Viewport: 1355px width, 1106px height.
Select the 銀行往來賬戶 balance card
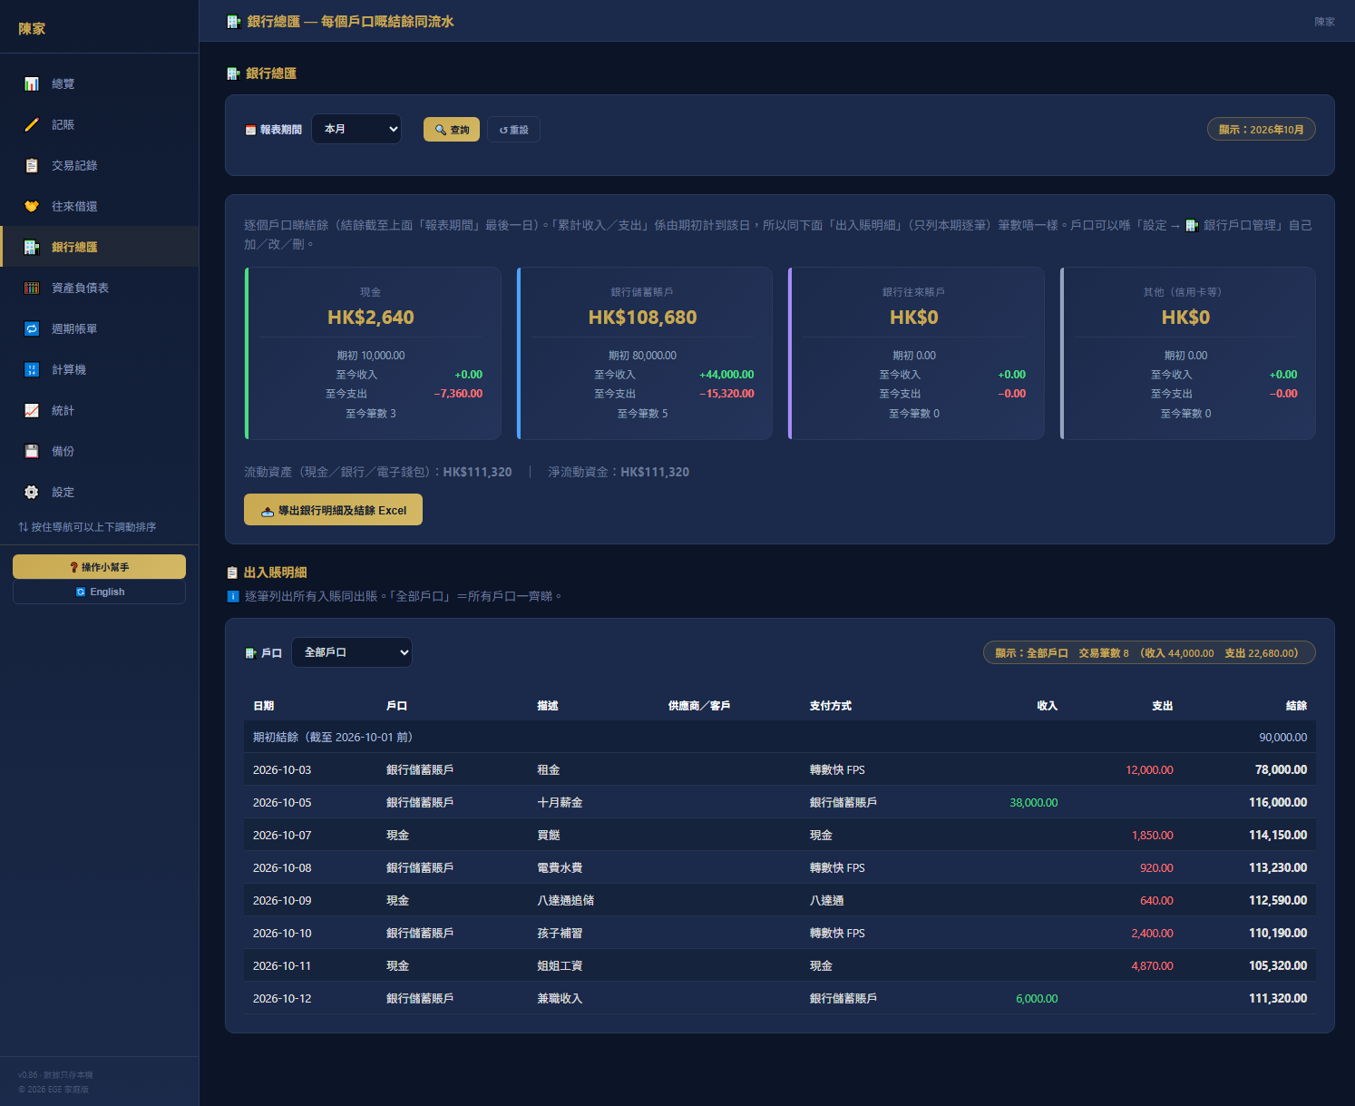(x=916, y=353)
